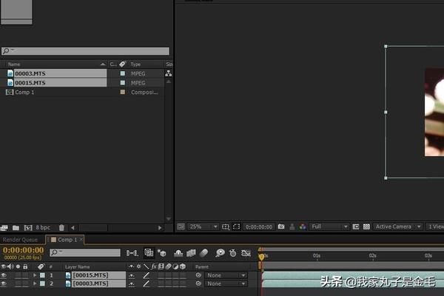Screen dimensions: 444x296
Task: Select Comp 1 in the project list
Action: (24, 92)
